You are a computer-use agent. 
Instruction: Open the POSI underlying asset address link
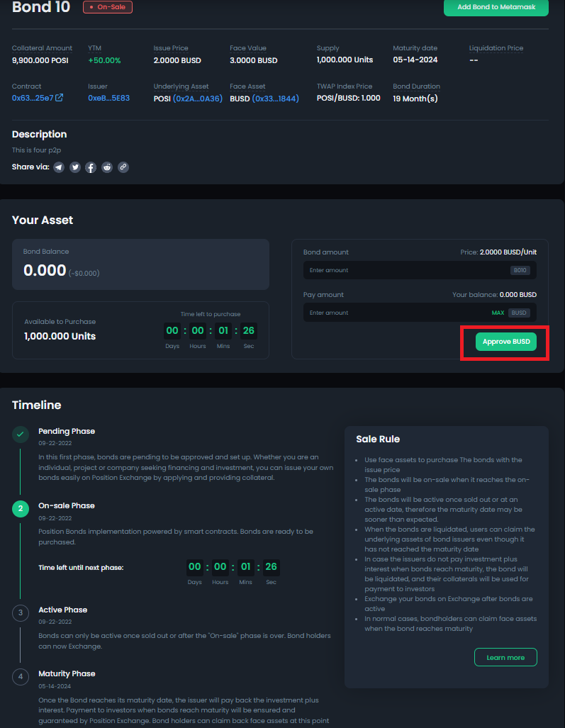196,99
